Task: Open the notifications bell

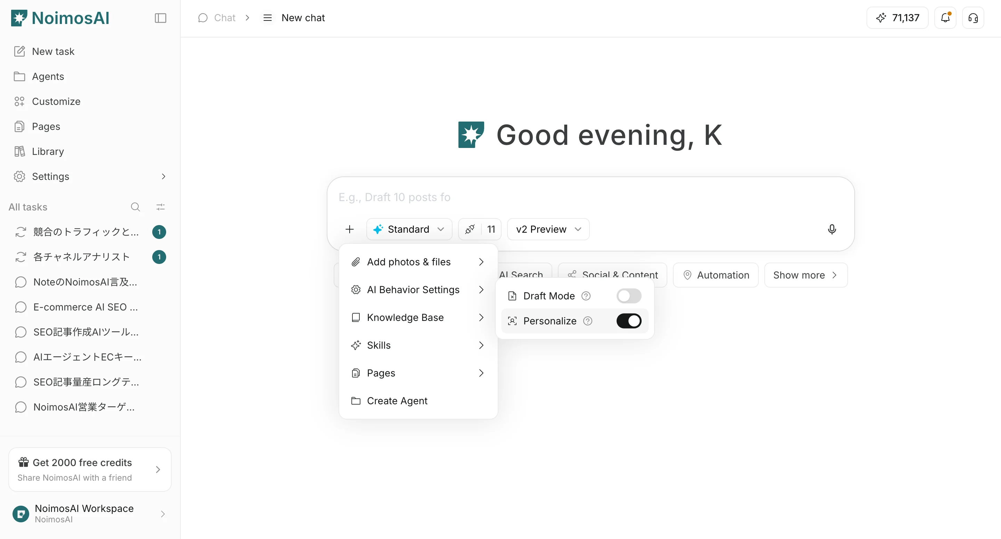Action: click(945, 18)
